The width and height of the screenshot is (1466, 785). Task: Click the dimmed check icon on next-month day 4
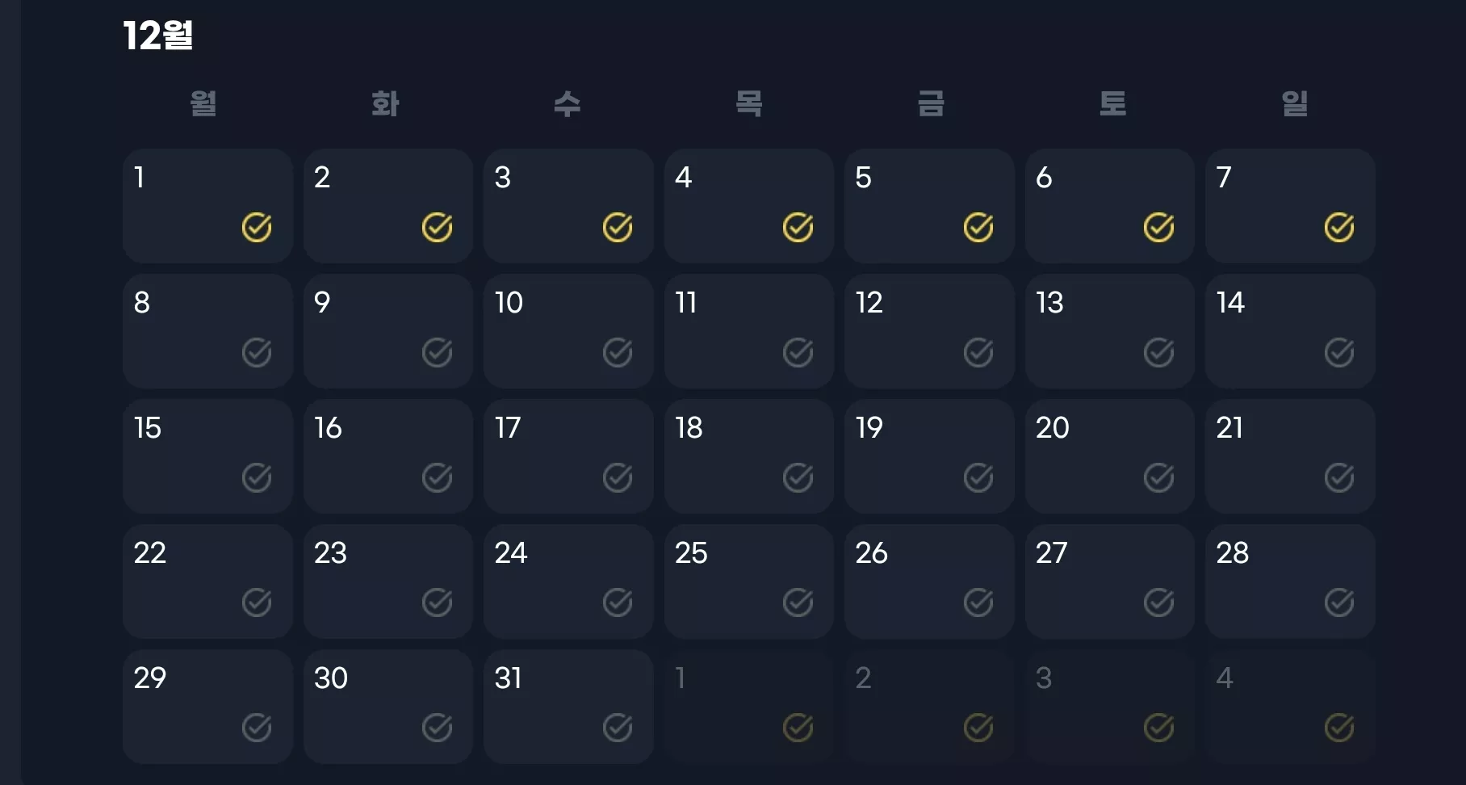pos(1338,728)
